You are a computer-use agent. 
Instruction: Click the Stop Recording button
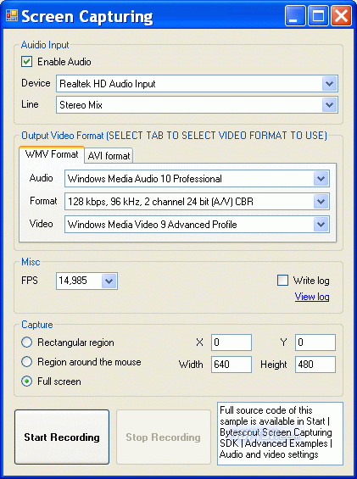(x=163, y=437)
